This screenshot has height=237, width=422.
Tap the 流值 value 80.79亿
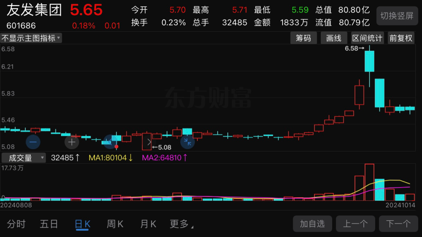[354, 23]
